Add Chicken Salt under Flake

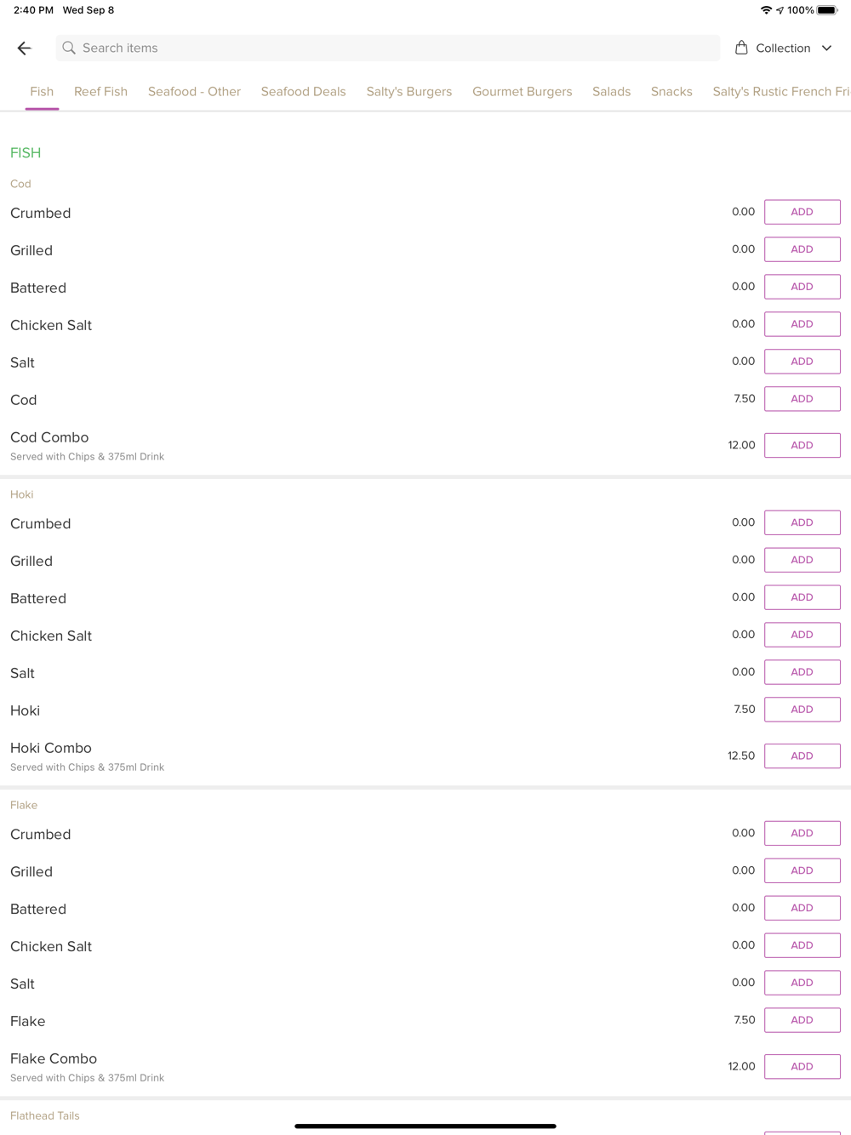[802, 945]
